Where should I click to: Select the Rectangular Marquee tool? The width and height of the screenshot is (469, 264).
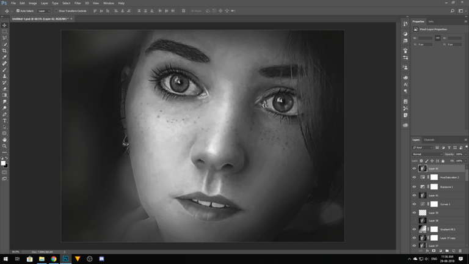(5, 31)
